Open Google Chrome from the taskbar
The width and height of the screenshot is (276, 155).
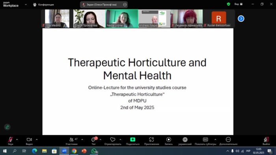coord(74,151)
